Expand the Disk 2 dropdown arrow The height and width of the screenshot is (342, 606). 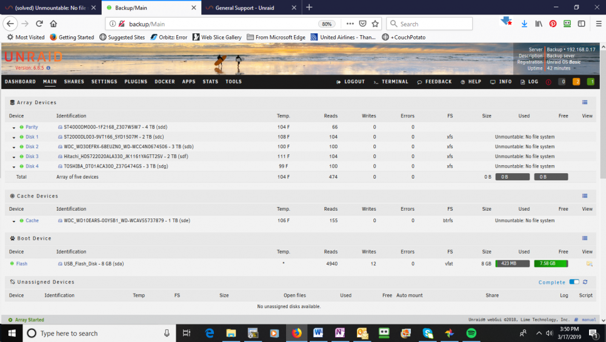tap(14, 147)
